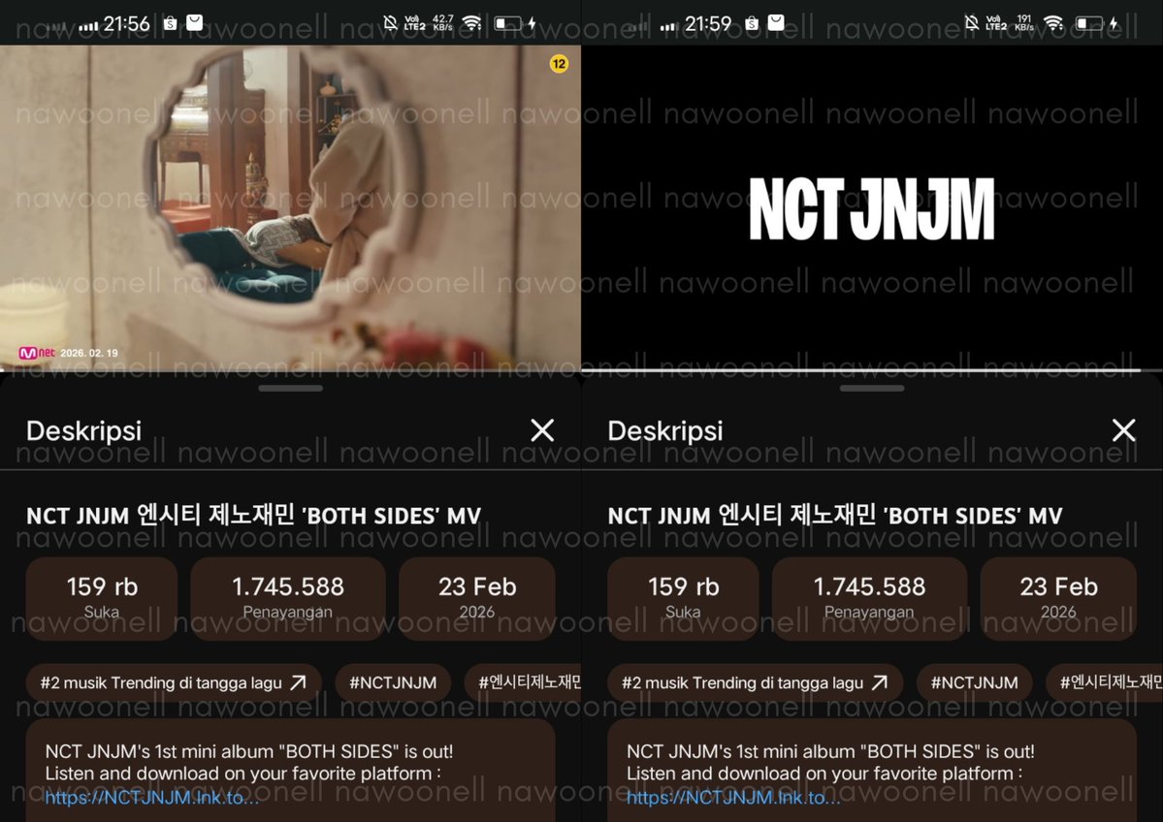The width and height of the screenshot is (1163, 822).
Task: Tap the right Shopee bag notification icon
Action: [x=752, y=23]
